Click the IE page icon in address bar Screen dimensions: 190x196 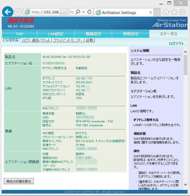click(x=27, y=12)
